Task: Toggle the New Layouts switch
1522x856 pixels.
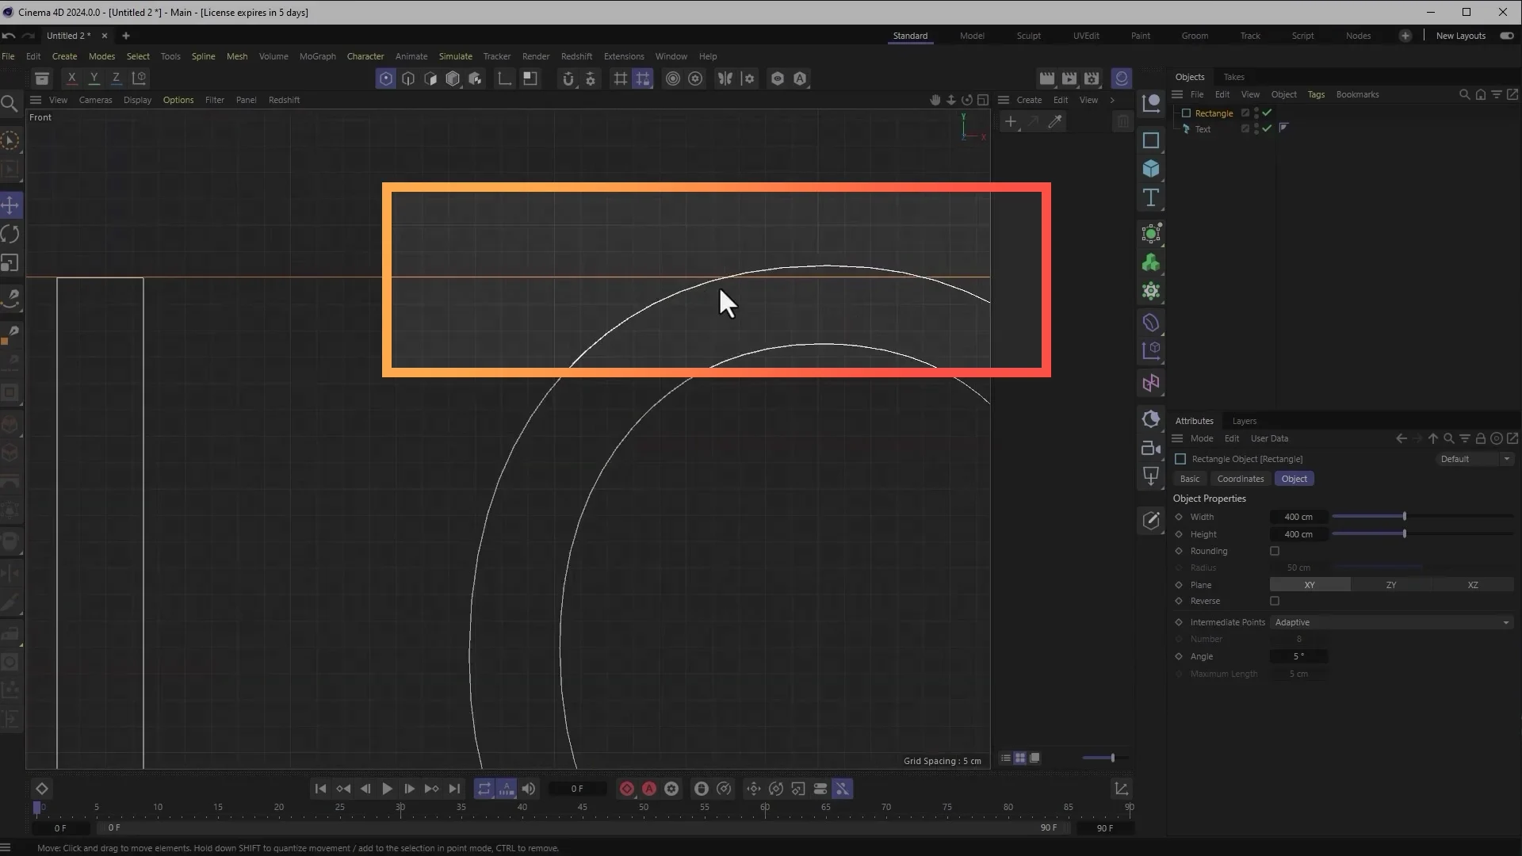Action: point(1506,36)
